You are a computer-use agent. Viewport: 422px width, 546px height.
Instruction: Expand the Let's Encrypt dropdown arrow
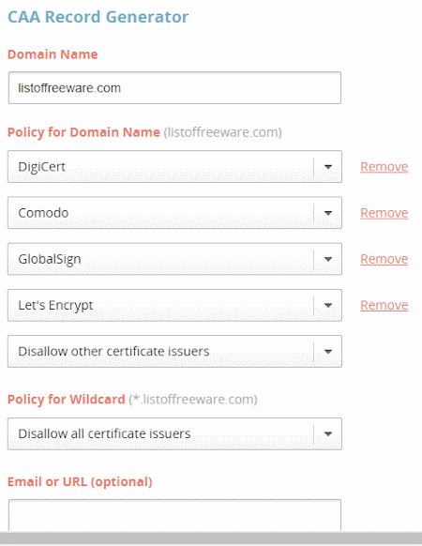pos(327,306)
